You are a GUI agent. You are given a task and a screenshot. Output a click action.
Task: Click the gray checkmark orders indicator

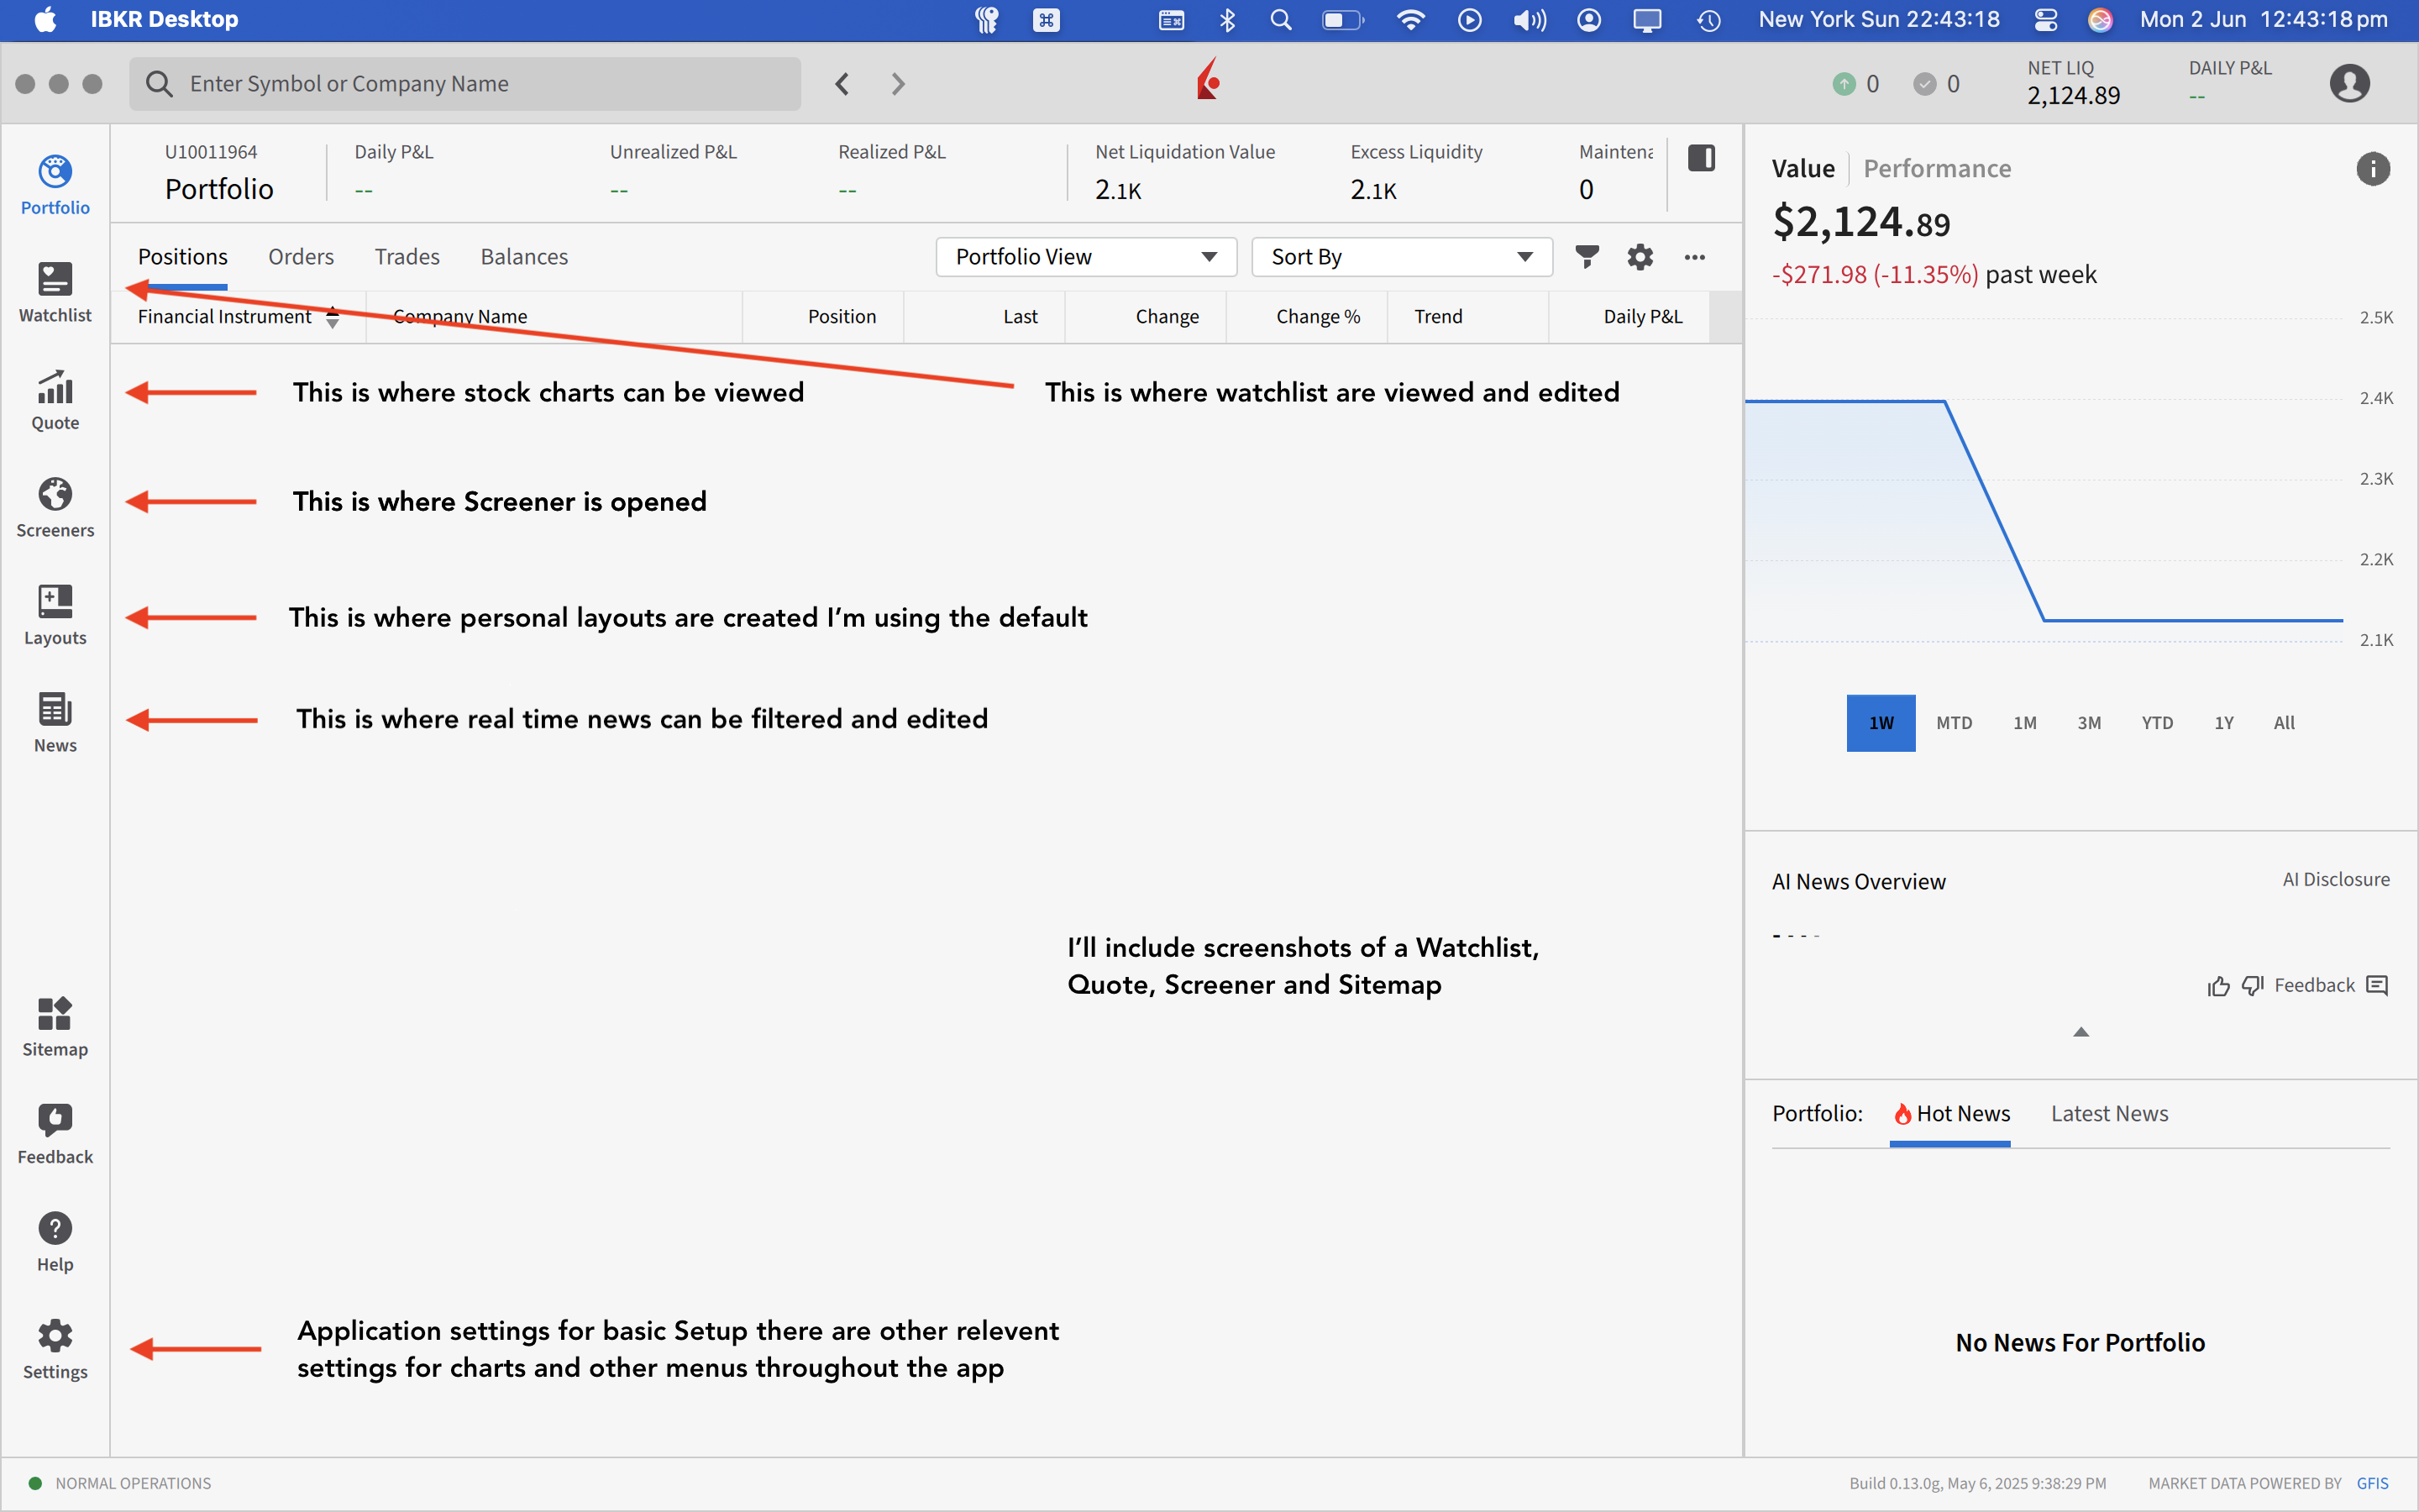(1924, 84)
